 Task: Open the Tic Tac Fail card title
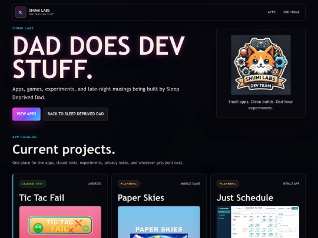pyautogui.click(x=42, y=197)
